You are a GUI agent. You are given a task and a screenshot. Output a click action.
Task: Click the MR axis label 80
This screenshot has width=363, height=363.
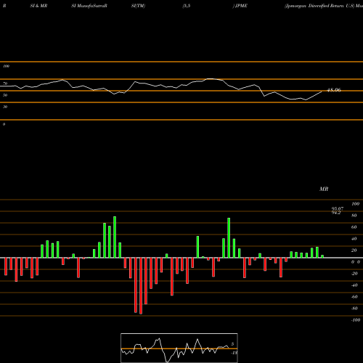[354, 216]
